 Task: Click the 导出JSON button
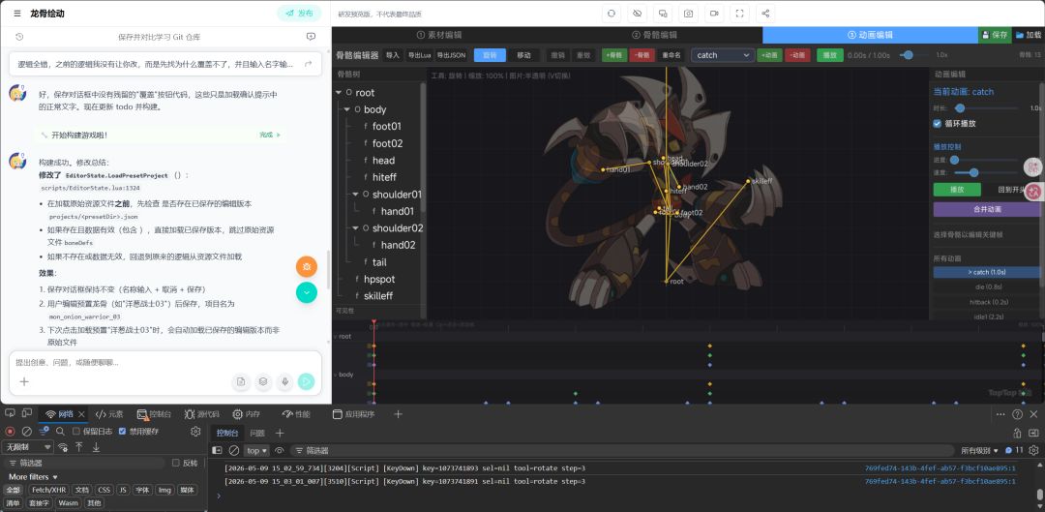tap(451, 55)
